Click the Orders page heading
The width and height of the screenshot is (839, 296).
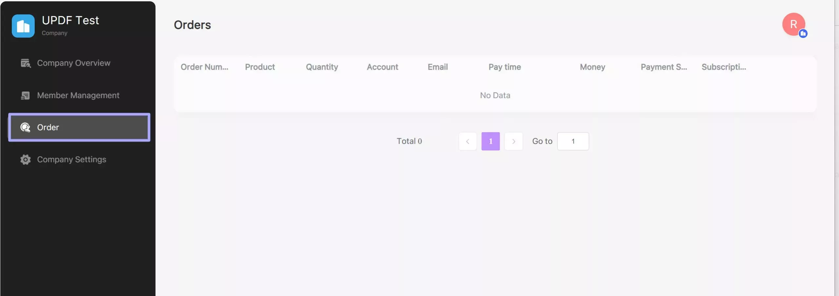point(192,25)
